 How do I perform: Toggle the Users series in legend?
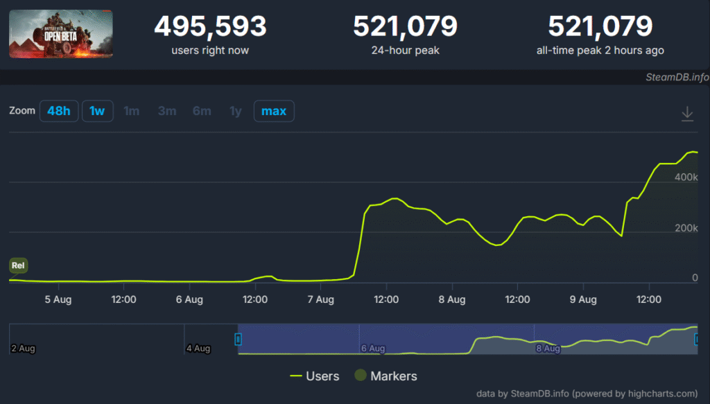314,376
